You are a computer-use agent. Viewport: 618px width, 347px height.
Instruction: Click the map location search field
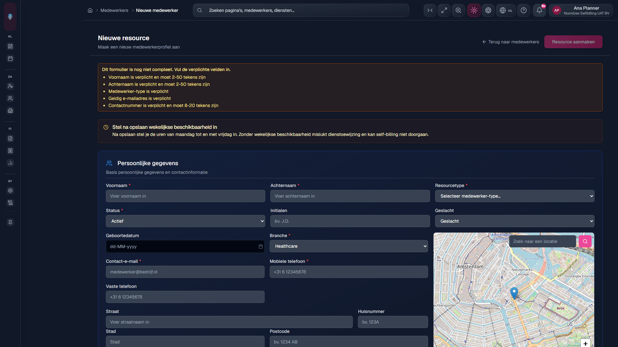pos(543,241)
